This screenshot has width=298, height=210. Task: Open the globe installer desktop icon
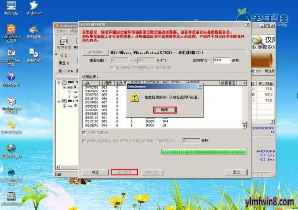[x=11, y=151]
